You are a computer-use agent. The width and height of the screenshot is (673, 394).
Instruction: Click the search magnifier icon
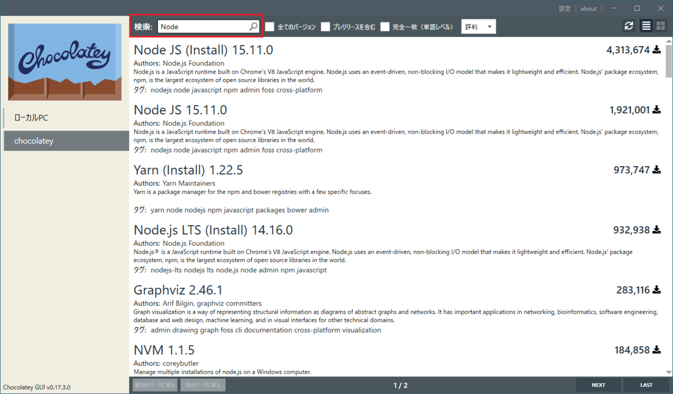coord(253,26)
